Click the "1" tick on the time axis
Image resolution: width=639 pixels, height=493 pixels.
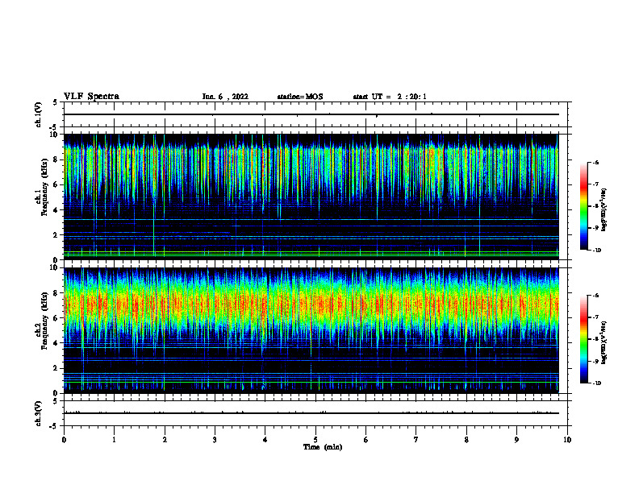pyautogui.click(x=114, y=440)
